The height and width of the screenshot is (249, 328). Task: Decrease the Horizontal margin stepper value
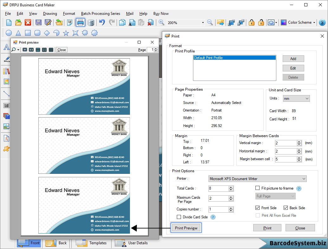coord(299,152)
